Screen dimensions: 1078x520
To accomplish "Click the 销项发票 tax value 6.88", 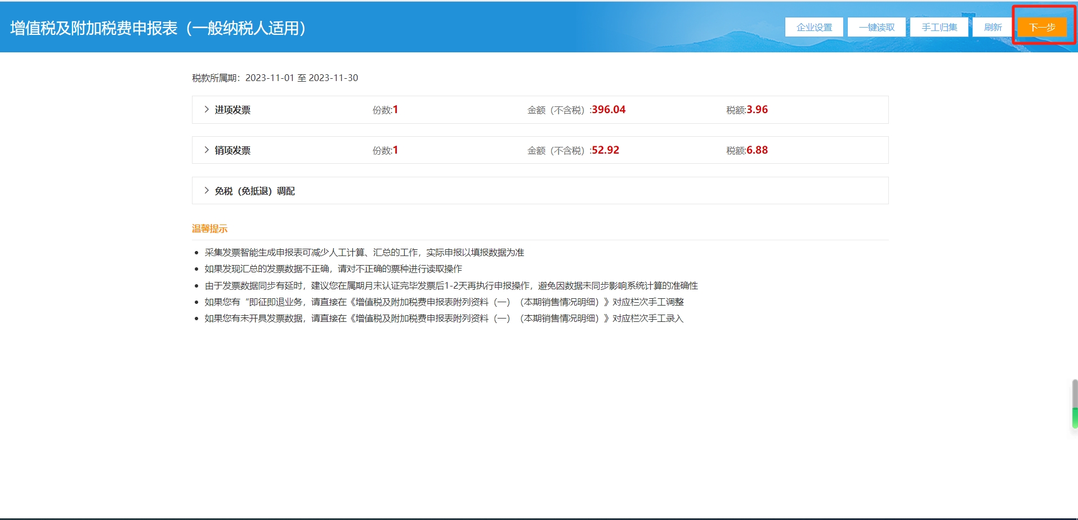I will click(x=757, y=150).
